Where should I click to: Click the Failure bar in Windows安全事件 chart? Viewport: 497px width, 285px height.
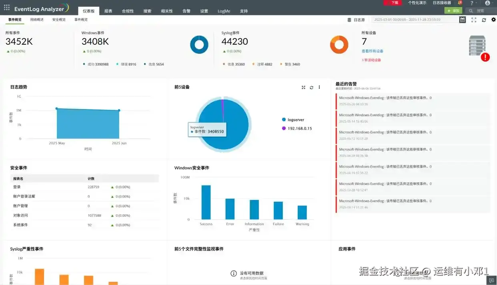tap(278, 211)
